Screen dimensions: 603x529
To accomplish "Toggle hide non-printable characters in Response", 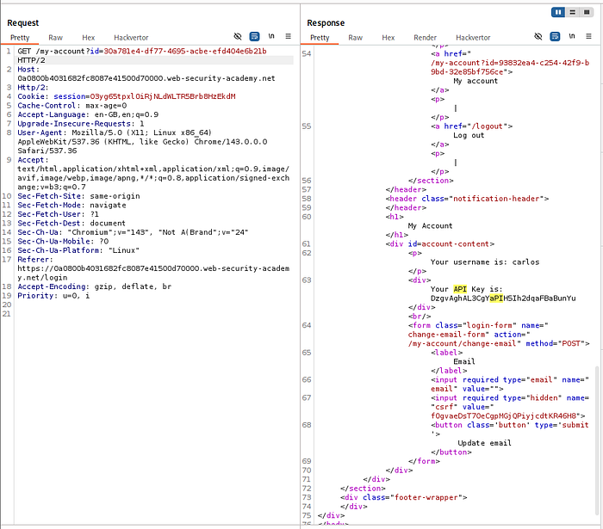I will tap(538, 36).
